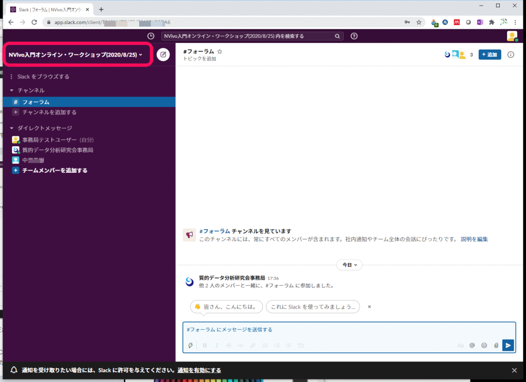Click the + 追加 button
The width and height of the screenshot is (526, 382).
click(490, 54)
